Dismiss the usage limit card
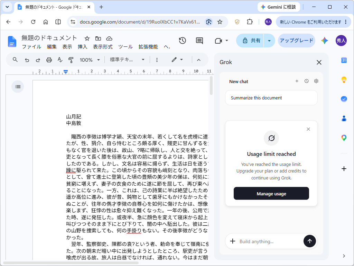The image size is (354, 266). pyautogui.click(x=308, y=129)
